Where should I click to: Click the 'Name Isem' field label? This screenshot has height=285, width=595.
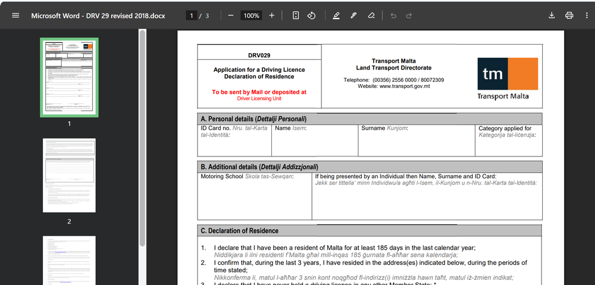click(291, 128)
